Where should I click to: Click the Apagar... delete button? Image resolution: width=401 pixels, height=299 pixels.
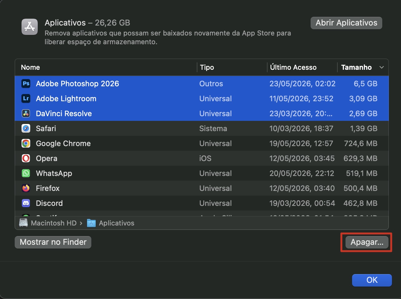[367, 242]
